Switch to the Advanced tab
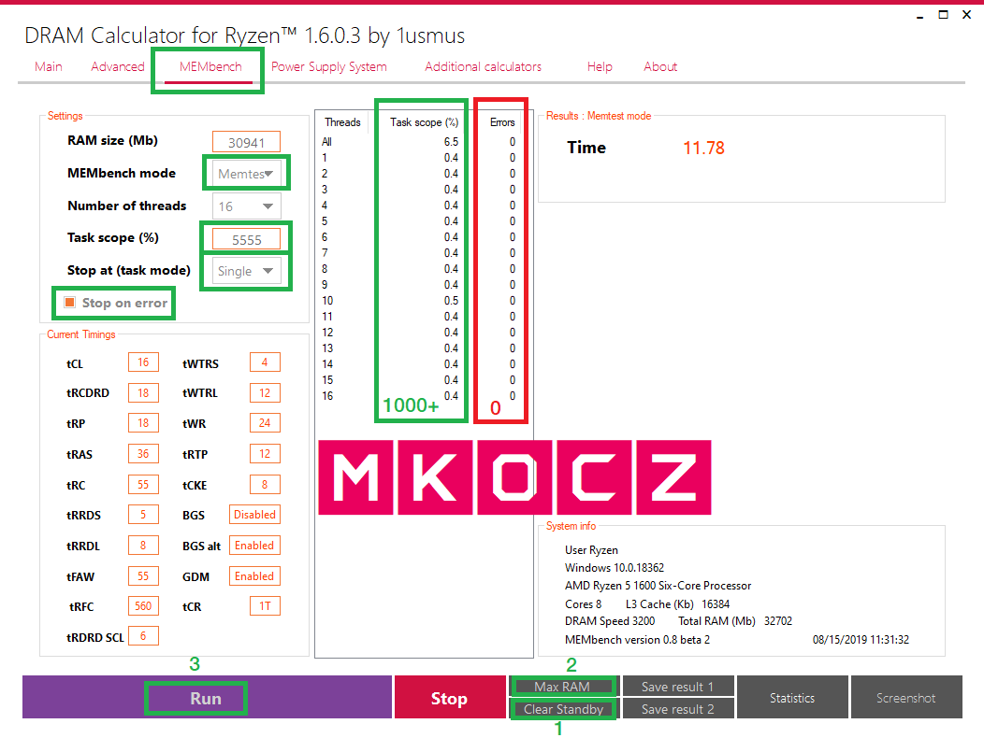The image size is (984, 738). coord(117,66)
